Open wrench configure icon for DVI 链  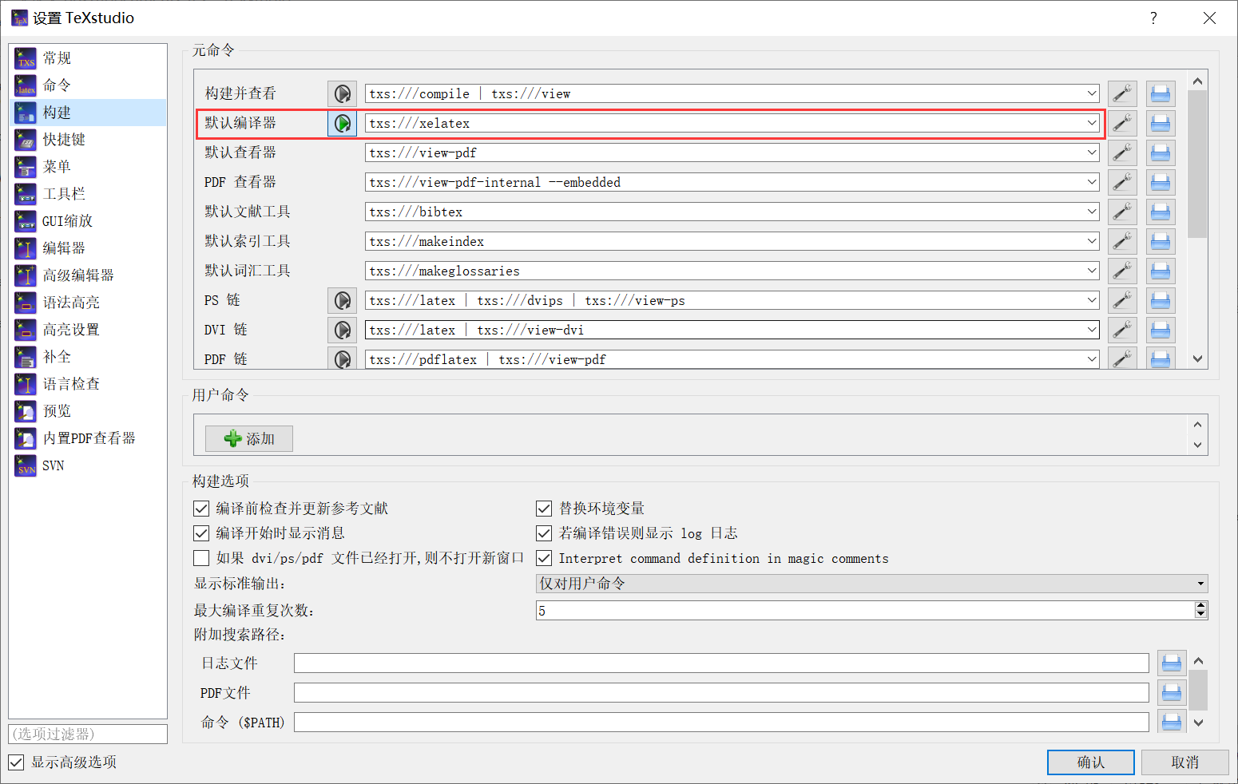(1122, 330)
